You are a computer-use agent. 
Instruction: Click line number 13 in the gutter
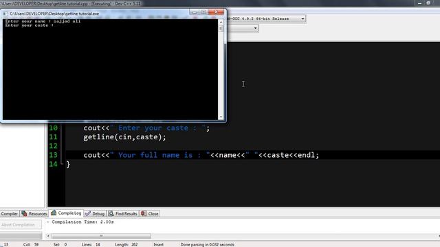(x=54, y=155)
